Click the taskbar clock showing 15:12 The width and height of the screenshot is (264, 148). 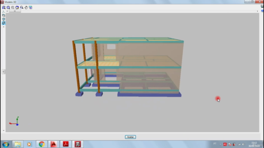254,144
